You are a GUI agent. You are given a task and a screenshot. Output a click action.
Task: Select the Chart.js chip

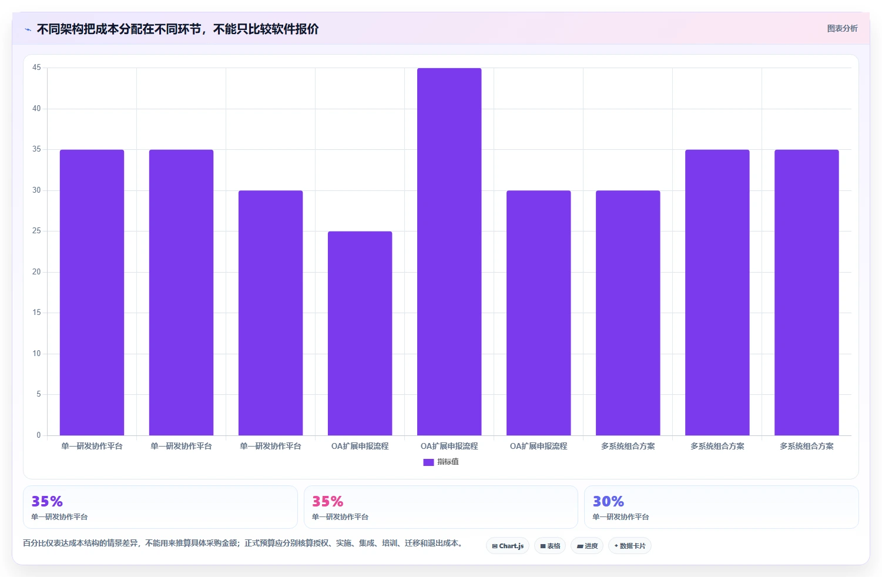tap(508, 546)
